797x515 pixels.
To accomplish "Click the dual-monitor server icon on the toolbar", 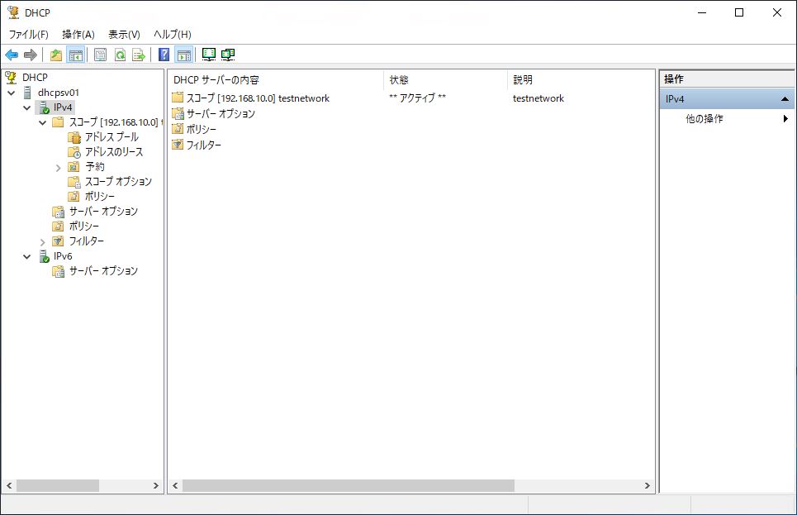I will 228,55.
